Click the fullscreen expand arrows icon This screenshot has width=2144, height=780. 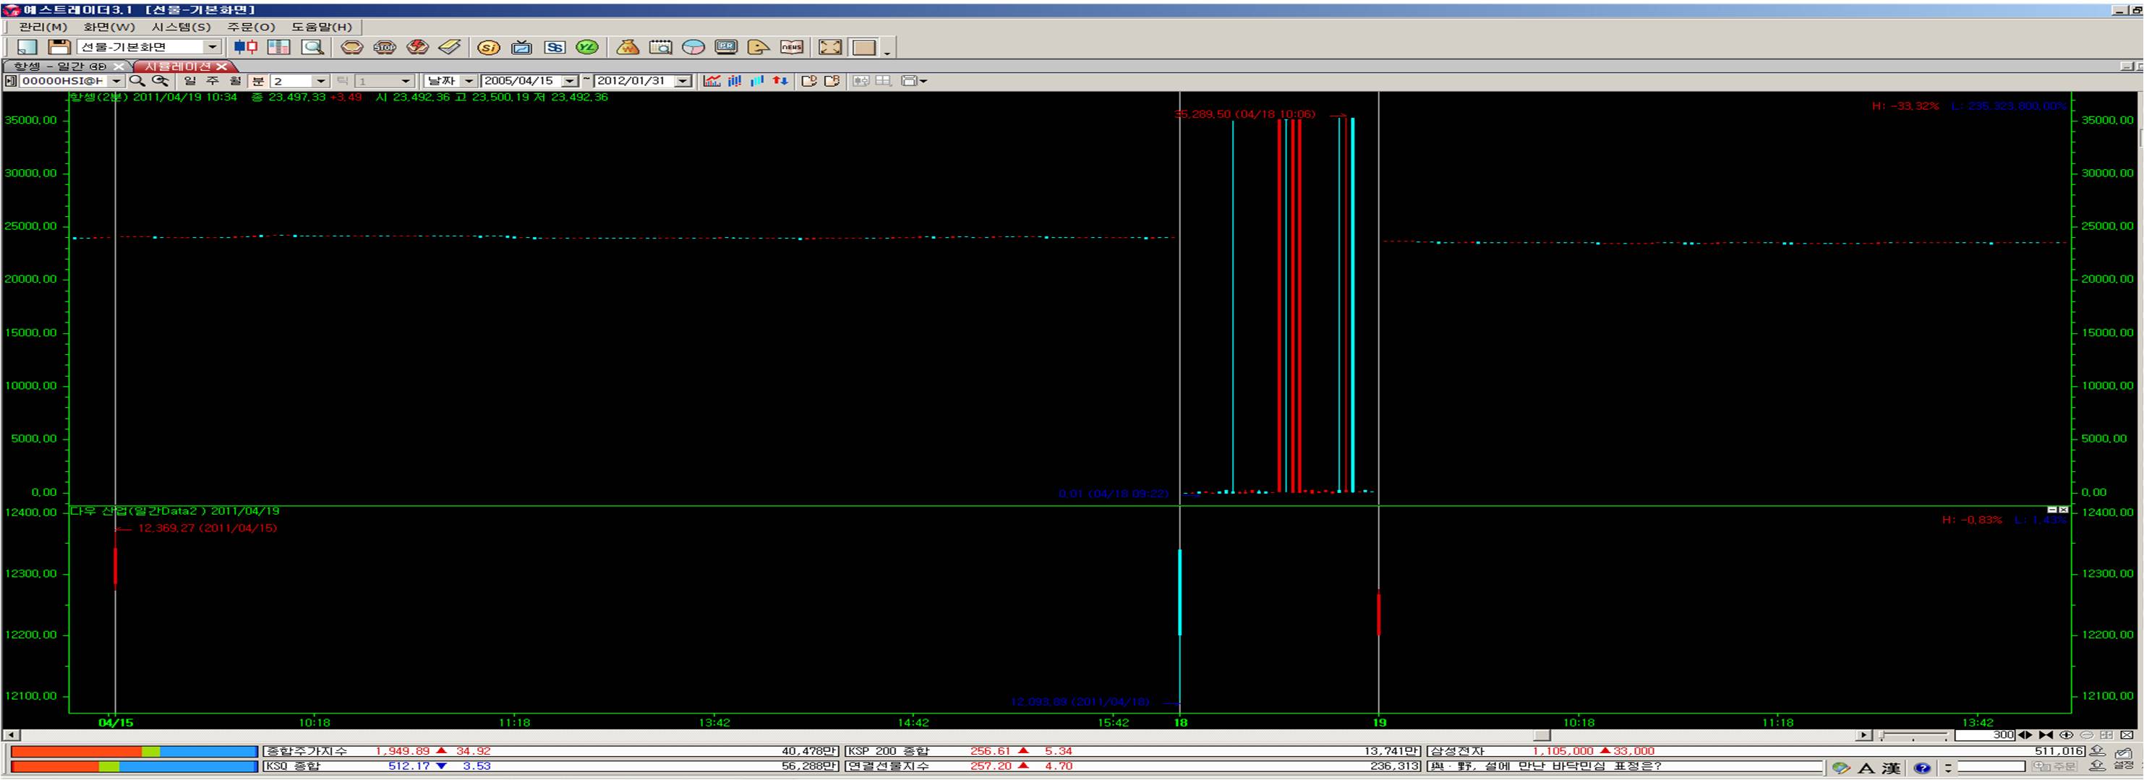coord(830,48)
